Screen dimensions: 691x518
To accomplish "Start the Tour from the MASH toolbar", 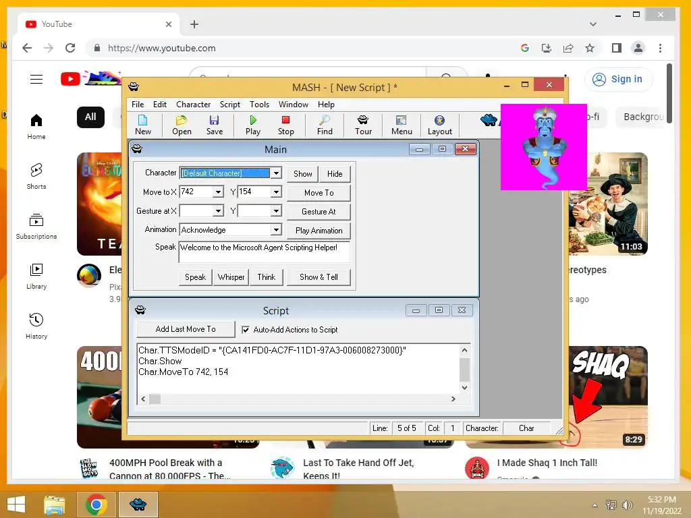I will 363,125.
